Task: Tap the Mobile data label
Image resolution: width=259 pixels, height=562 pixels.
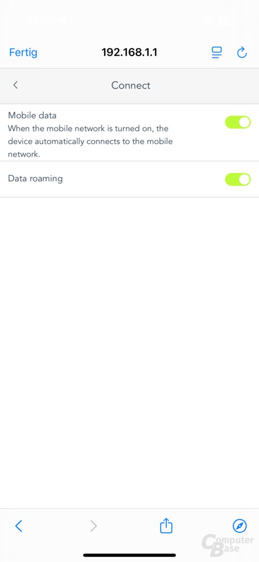Action: coord(32,116)
